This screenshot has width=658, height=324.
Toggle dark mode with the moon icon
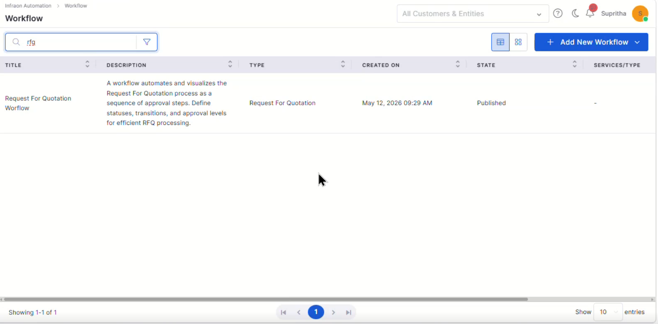tap(575, 13)
